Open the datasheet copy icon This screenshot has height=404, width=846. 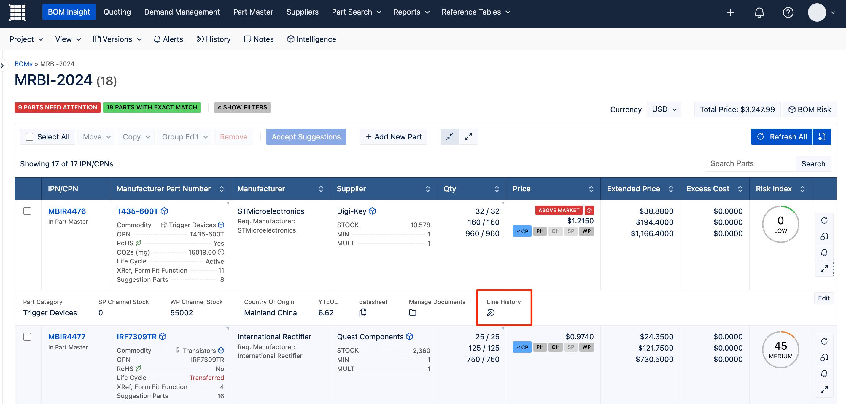363,312
